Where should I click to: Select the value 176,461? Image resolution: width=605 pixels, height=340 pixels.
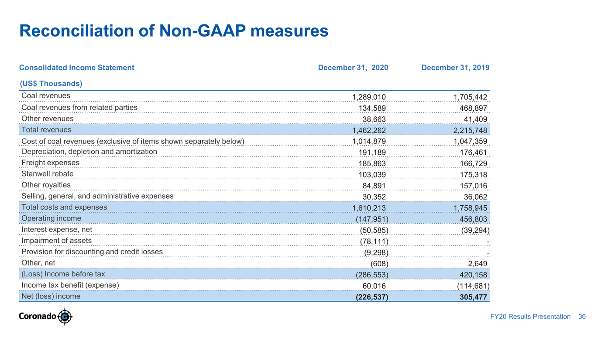coord(474,153)
